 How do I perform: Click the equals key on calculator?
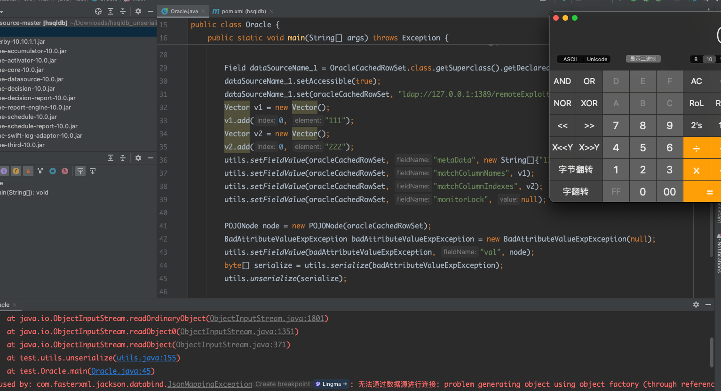point(703,192)
